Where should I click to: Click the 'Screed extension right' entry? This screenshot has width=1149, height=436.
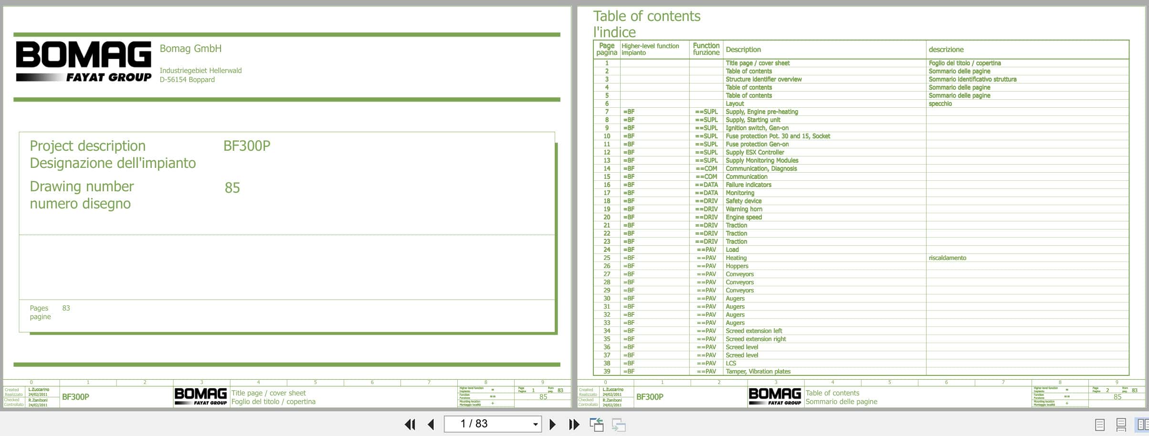tap(756, 339)
